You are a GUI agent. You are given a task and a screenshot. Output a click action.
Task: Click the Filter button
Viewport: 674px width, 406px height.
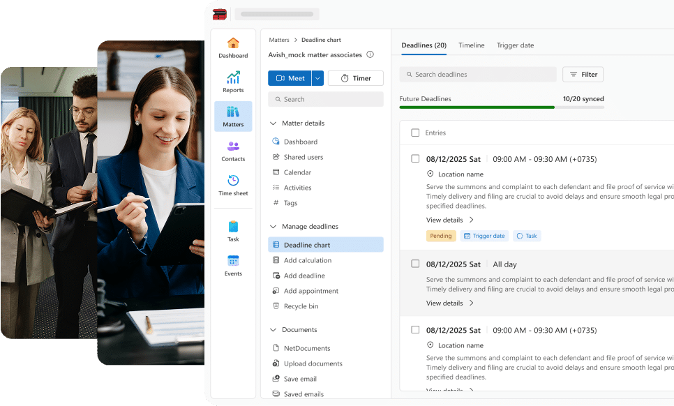point(583,75)
